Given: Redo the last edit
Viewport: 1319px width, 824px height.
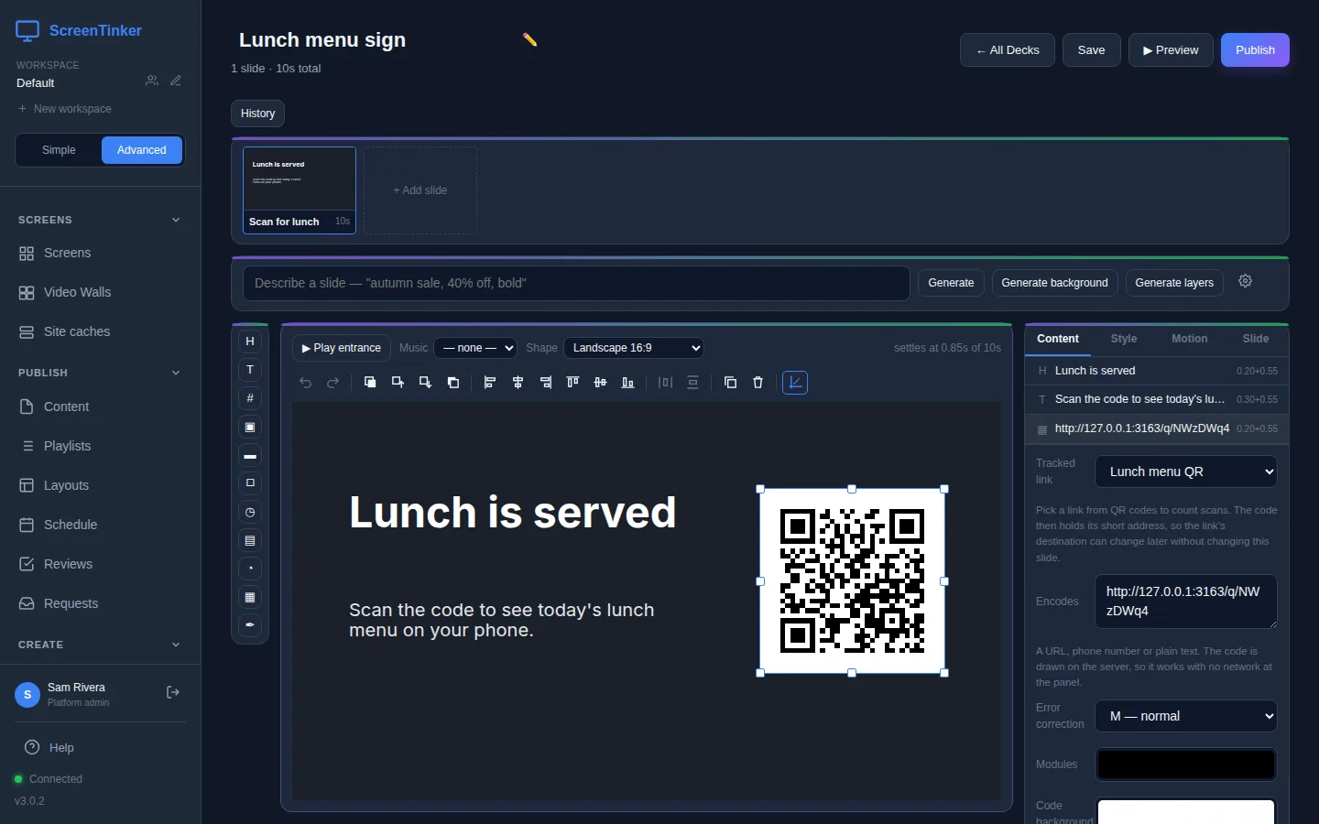Looking at the screenshot, I should click(333, 383).
